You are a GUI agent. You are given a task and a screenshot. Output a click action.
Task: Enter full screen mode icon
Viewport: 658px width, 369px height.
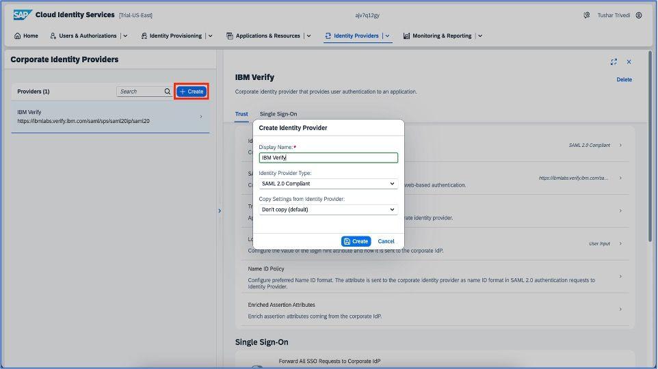[614, 61]
